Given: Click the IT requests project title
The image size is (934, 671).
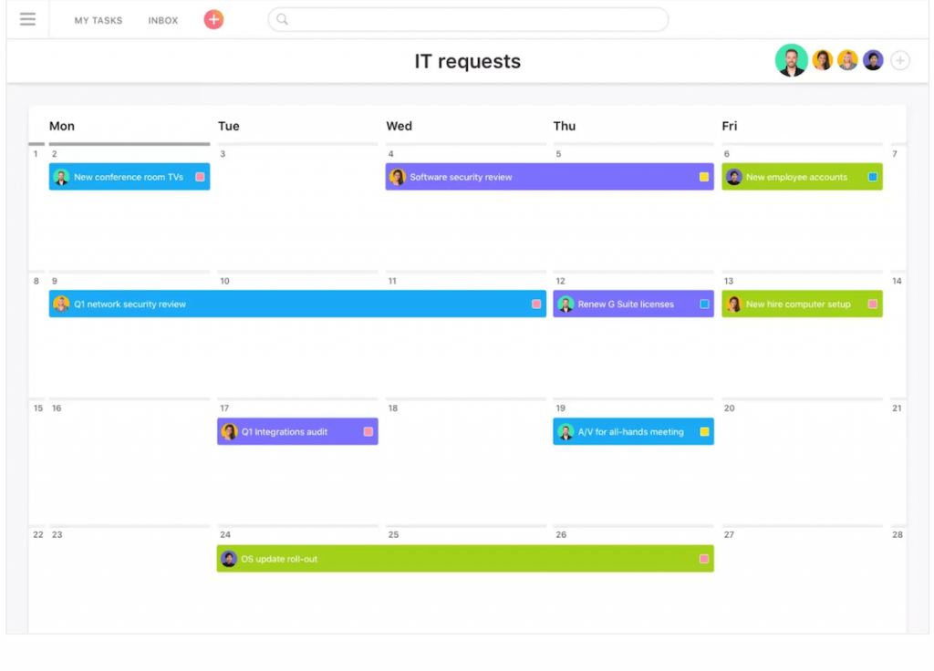Looking at the screenshot, I should click(467, 61).
